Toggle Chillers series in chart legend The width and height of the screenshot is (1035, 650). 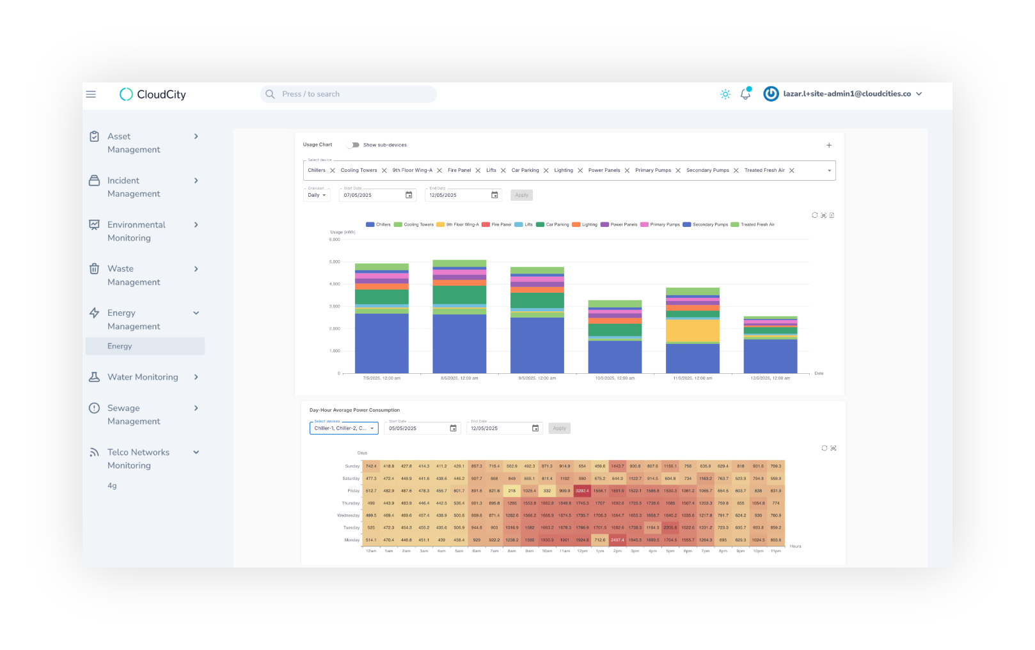(378, 225)
